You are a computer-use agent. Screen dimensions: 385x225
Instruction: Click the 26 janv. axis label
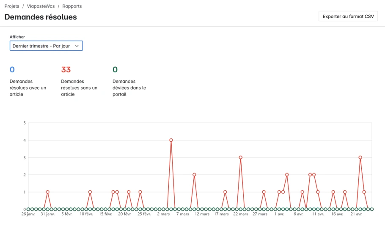click(28, 214)
